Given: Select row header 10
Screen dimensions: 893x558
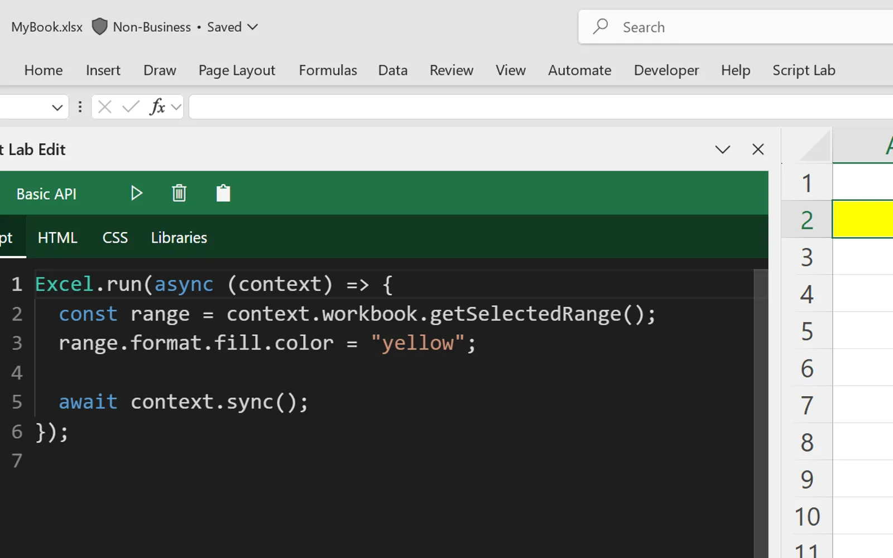Looking at the screenshot, I should 806,517.
